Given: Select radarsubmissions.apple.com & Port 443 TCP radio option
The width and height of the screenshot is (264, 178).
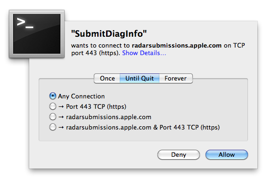Looking at the screenshot, I should click(x=53, y=127).
